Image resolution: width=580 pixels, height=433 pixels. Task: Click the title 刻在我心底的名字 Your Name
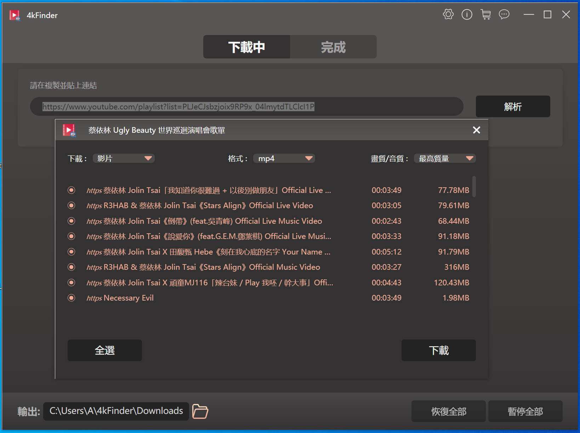click(x=217, y=252)
